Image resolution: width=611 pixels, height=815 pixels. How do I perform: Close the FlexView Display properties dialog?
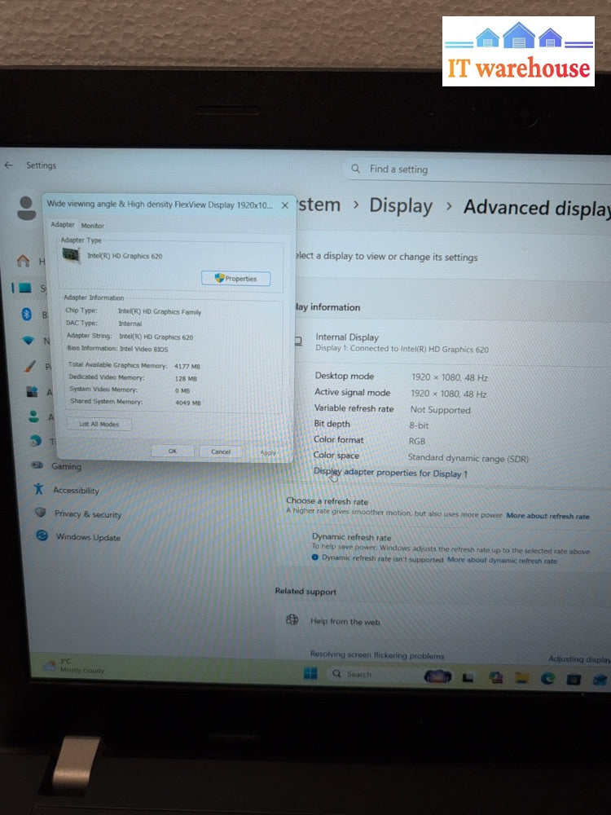click(284, 205)
